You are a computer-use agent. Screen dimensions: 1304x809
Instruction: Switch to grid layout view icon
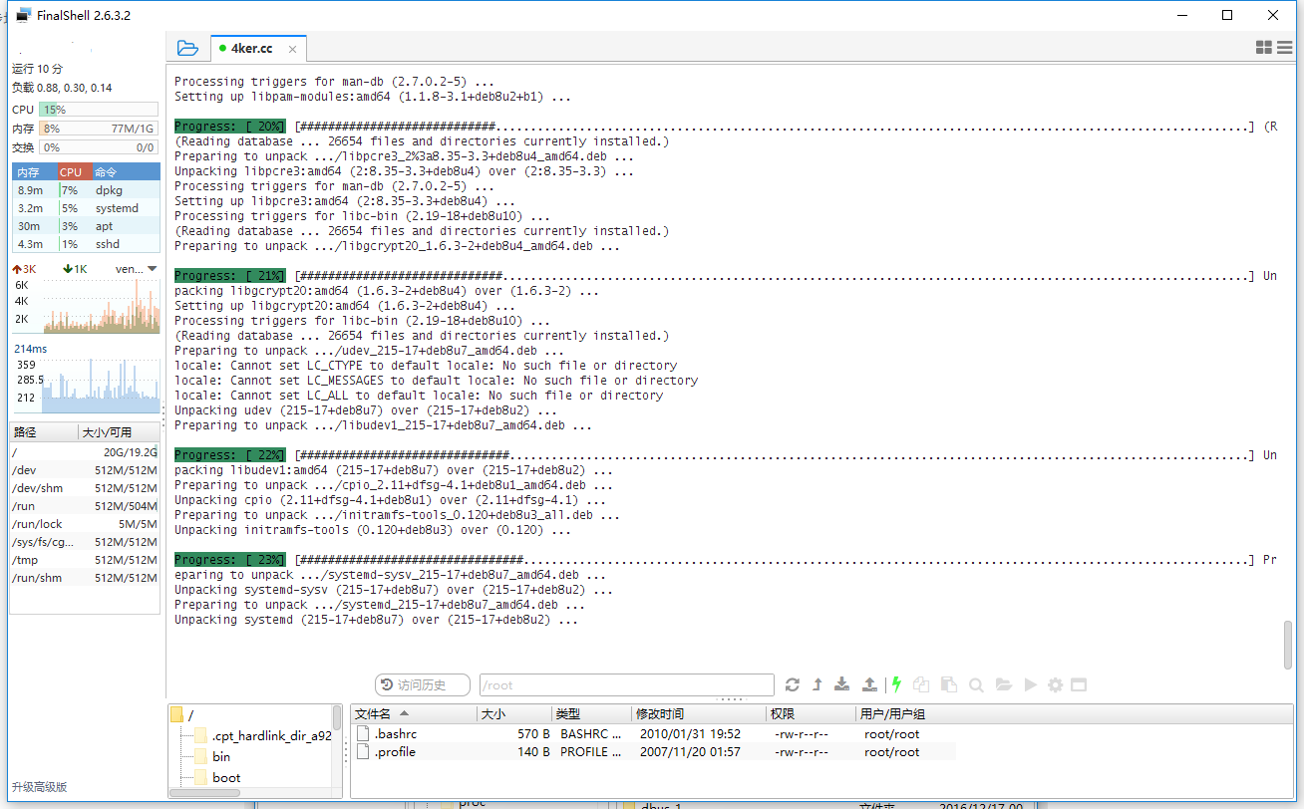click(x=1263, y=48)
